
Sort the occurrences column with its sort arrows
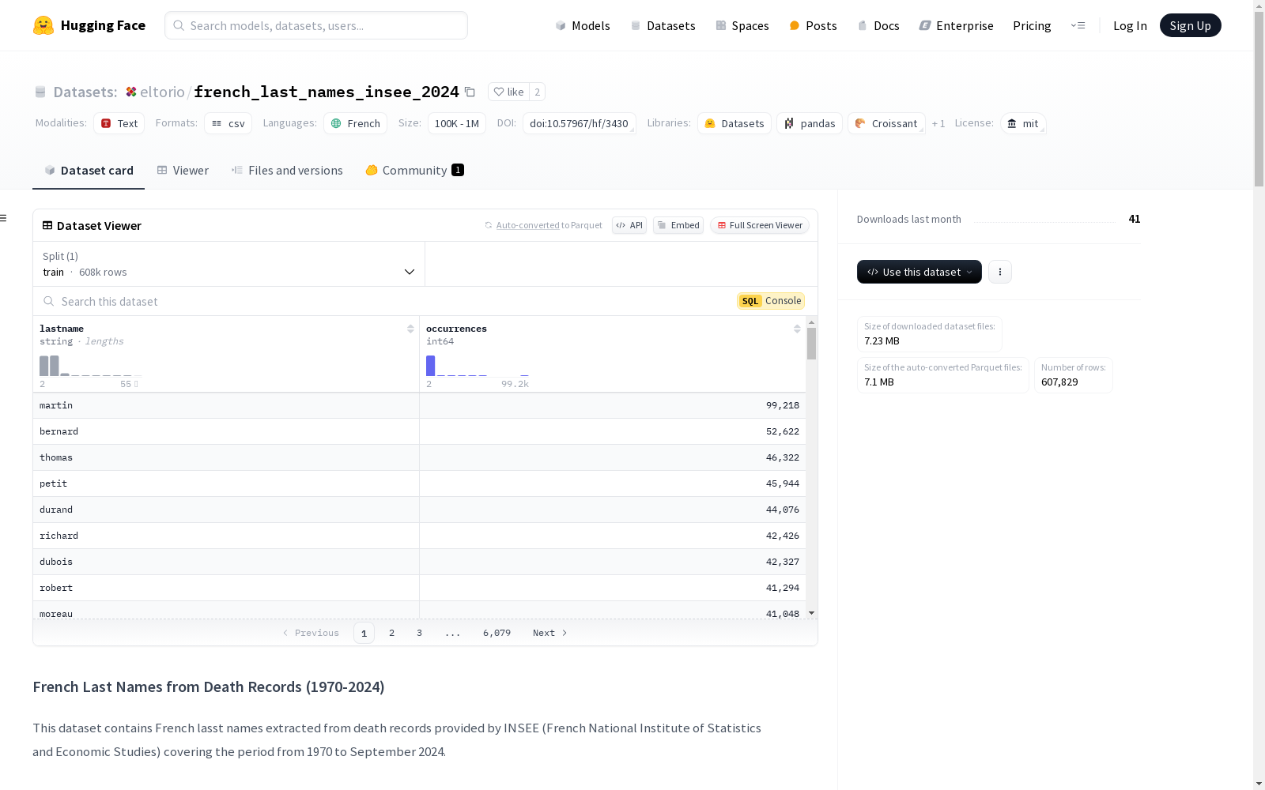pos(797,329)
